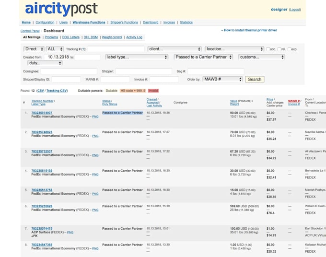Open the Order by MAWB # dropdown
Viewport: 326px width, 257px height.
tap(222, 79)
